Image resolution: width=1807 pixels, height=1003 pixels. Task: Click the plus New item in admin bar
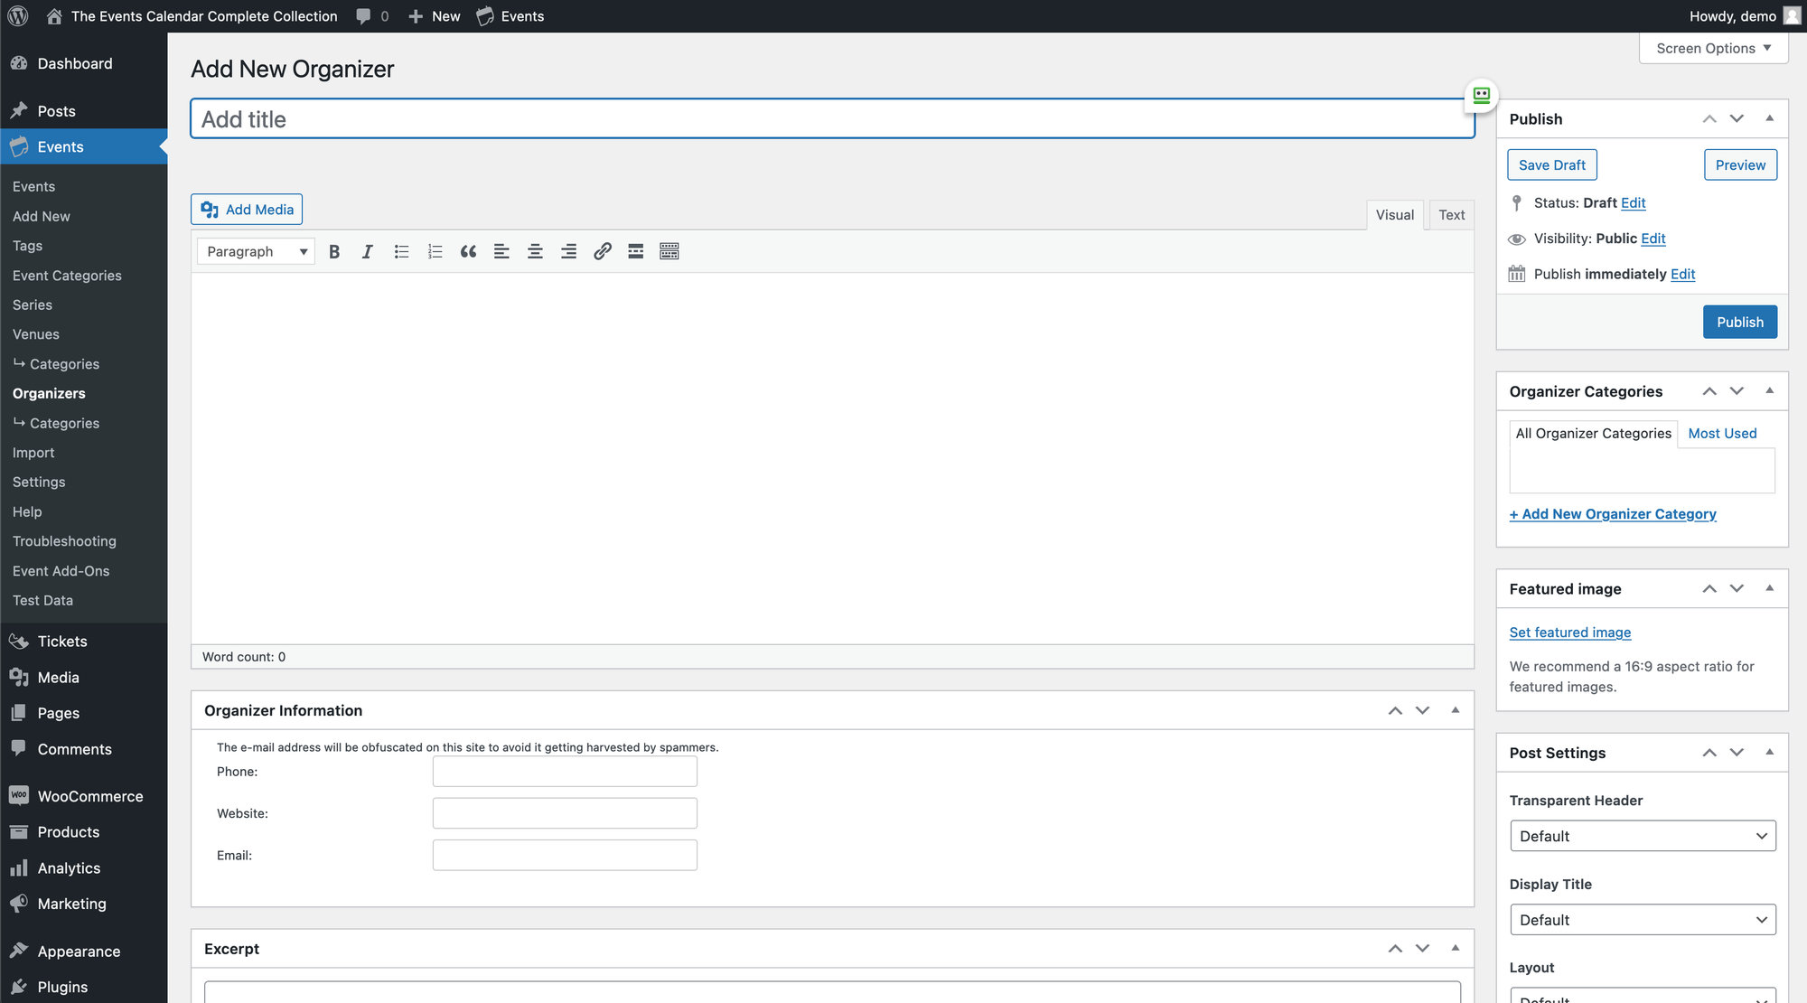click(x=435, y=16)
